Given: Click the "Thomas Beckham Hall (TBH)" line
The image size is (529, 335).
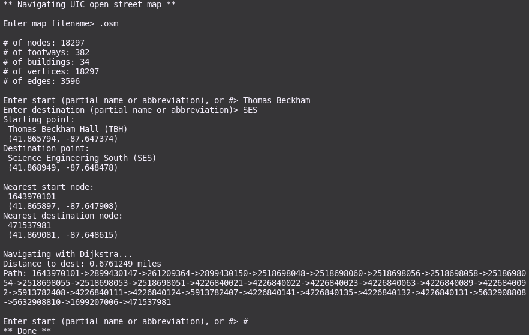Looking at the screenshot, I should coord(68,130).
